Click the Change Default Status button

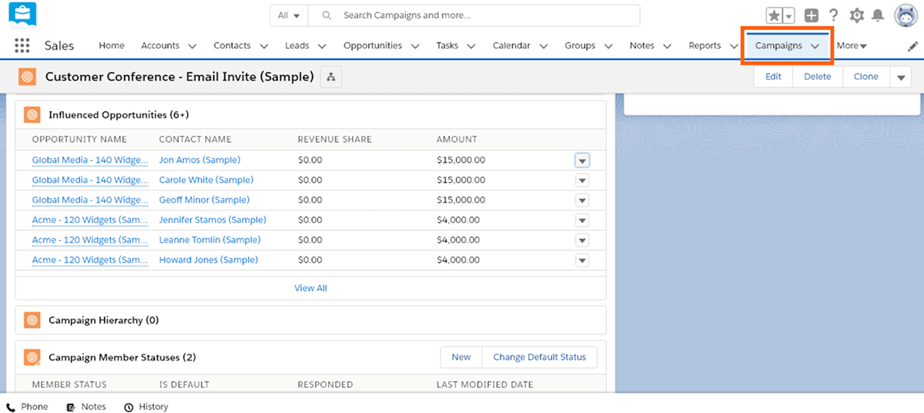[x=539, y=357]
